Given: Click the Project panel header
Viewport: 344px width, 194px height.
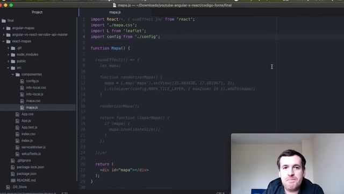Looking at the screenshot, I should (37, 12).
